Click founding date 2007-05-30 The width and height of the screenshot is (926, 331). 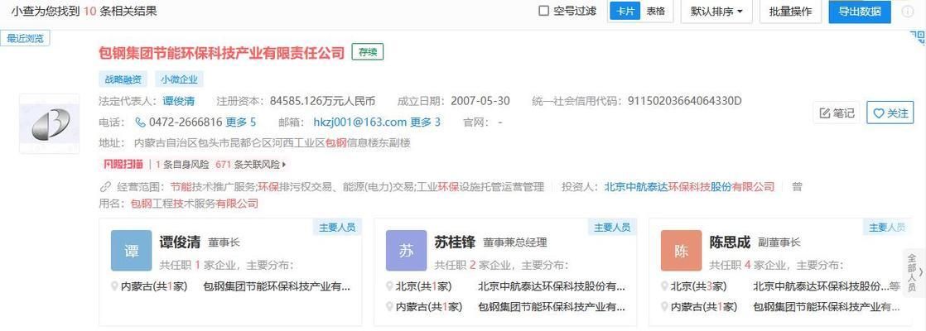click(x=480, y=101)
